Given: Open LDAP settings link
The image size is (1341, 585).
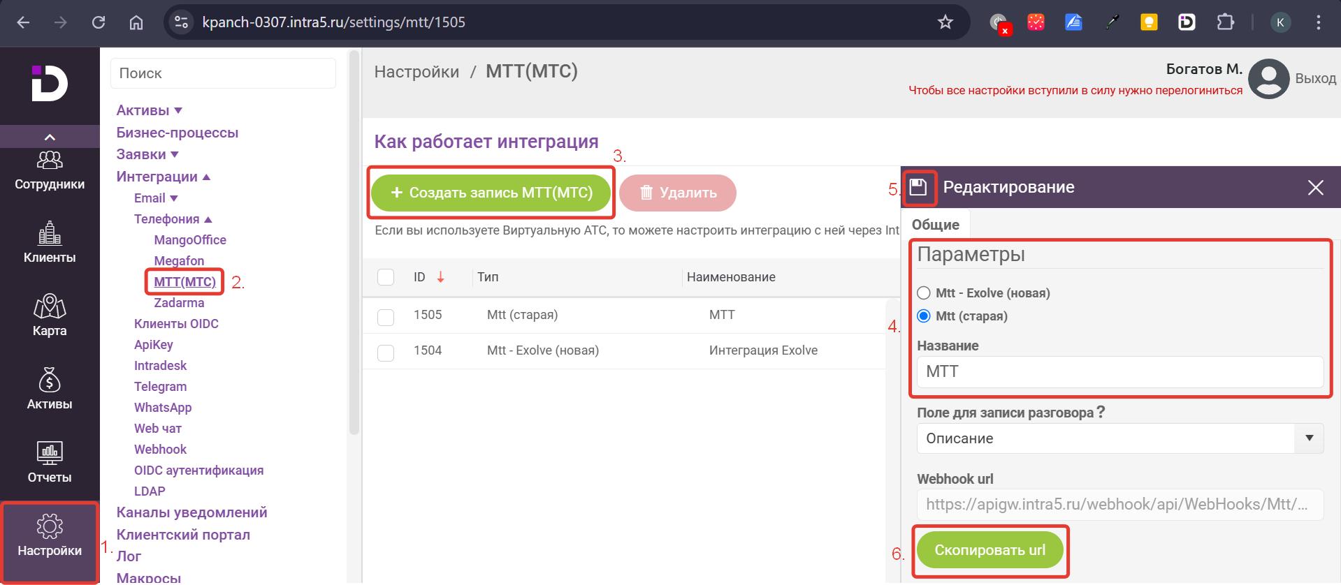Looking at the screenshot, I should [150, 491].
